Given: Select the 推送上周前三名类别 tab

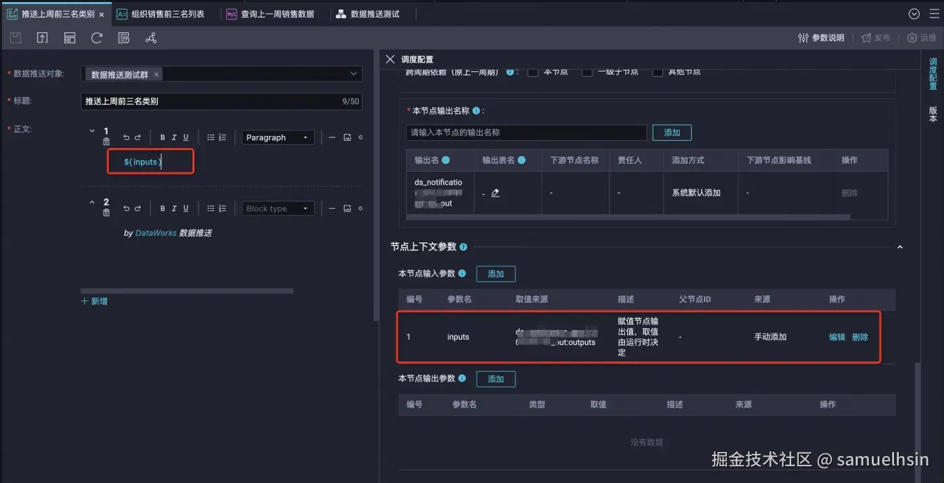Looking at the screenshot, I should tap(56, 13).
